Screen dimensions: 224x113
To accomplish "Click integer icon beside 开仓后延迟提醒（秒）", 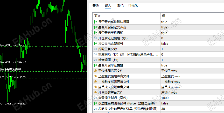I will (95, 38).
